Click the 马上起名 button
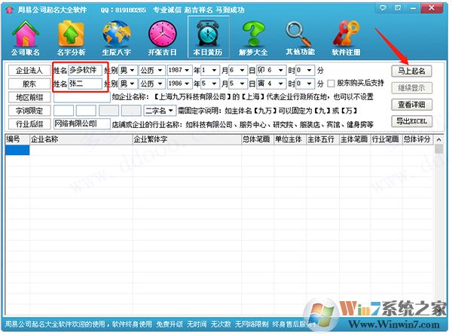This screenshot has width=452, height=335. (411, 71)
